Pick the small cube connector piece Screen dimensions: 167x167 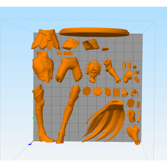(135, 67)
